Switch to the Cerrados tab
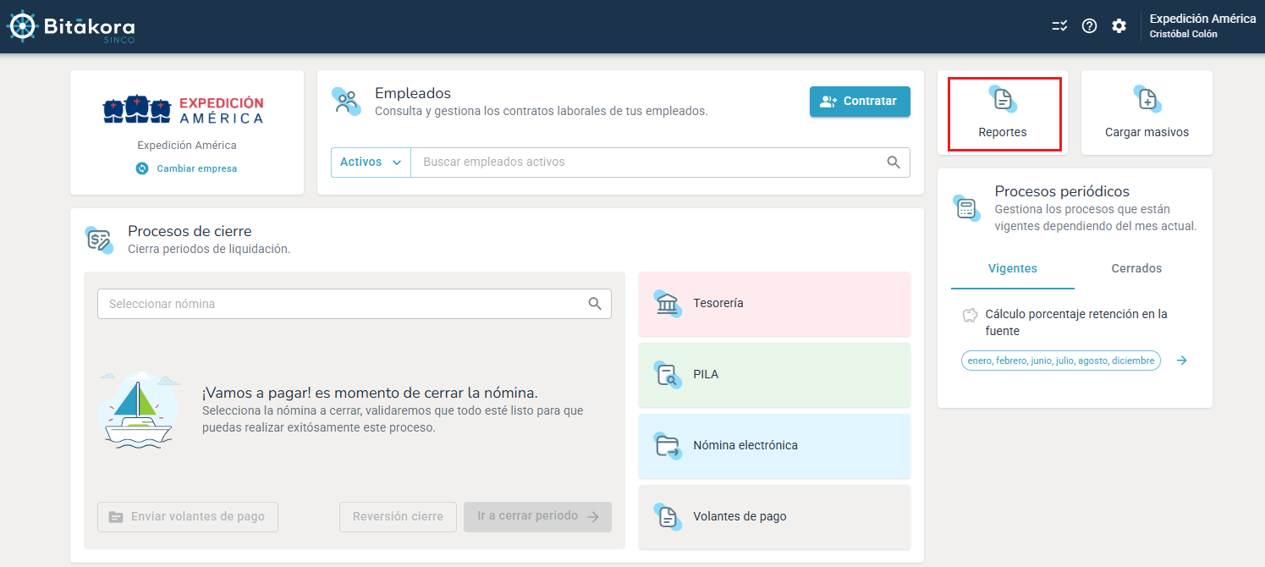This screenshot has width=1265, height=567. pos(1136,268)
